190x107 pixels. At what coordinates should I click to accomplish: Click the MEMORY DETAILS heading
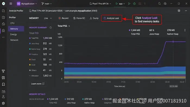[37, 94]
